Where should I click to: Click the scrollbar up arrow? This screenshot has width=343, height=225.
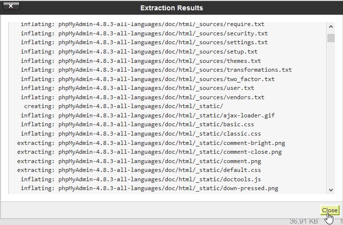click(331, 27)
